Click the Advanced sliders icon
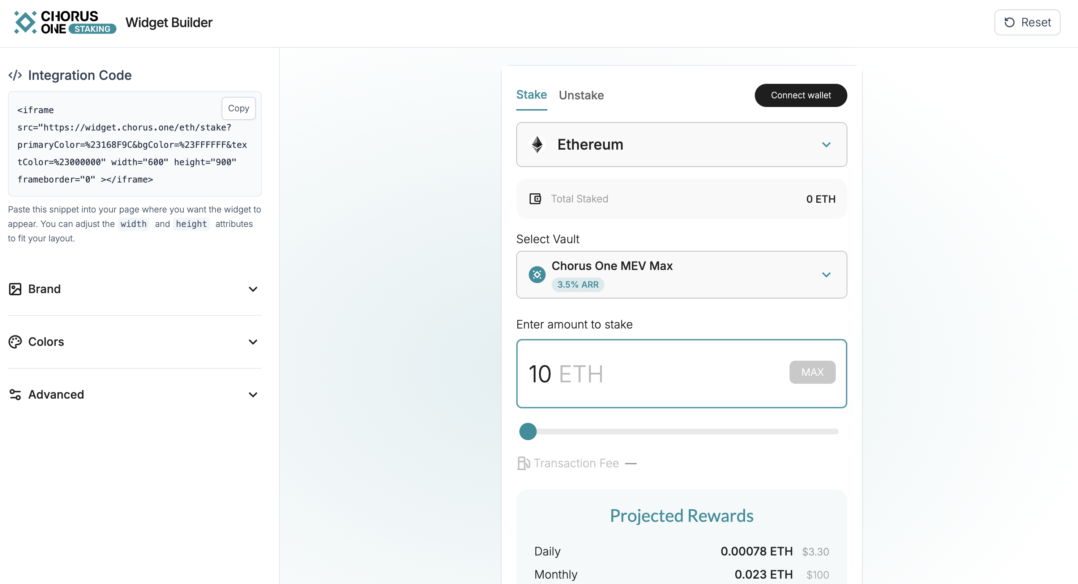Screen dimensions: 1078x584 [x=15, y=395]
